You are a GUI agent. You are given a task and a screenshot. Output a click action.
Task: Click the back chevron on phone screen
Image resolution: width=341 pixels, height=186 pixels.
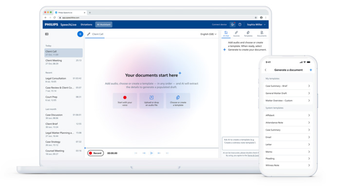pos(265,70)
